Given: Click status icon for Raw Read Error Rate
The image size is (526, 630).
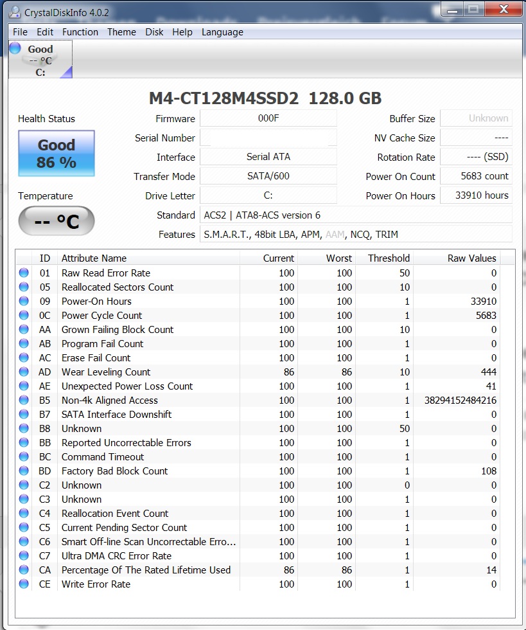Looking at the screenshot, I should pos(24,273).
